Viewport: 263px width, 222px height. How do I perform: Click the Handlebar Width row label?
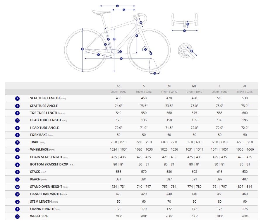[45, 194]
